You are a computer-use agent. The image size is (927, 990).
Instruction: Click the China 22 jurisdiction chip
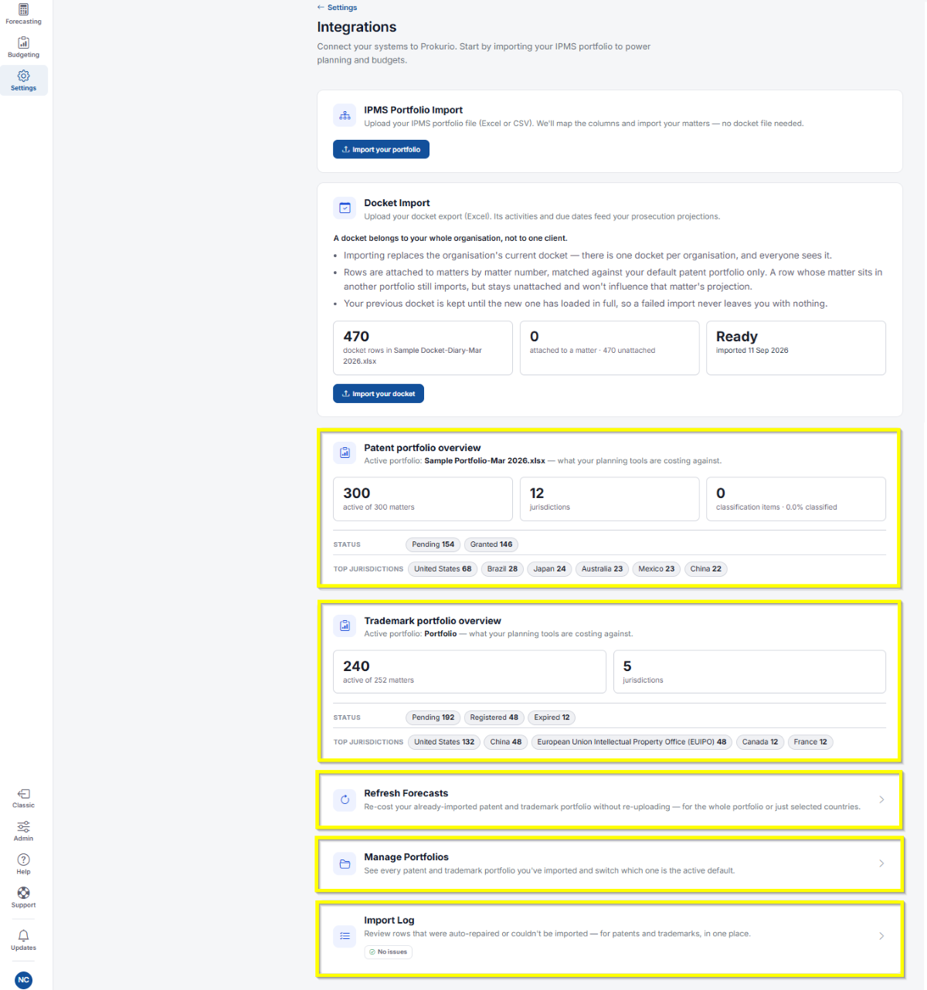[x=706, y=569]
